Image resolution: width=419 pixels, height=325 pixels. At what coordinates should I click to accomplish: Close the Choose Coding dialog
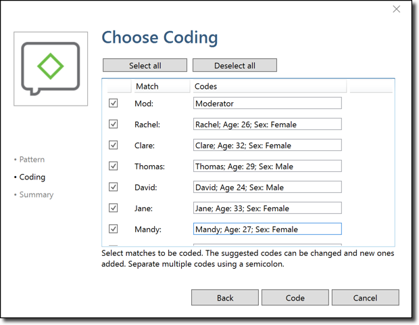397,9
